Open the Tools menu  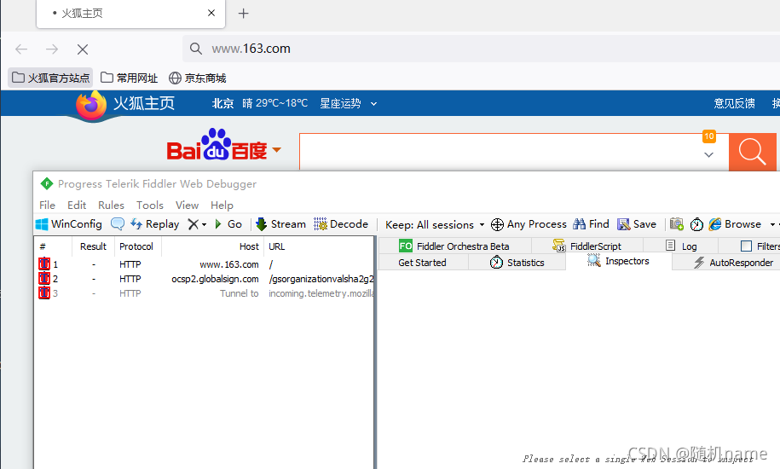pyautogui.click(x=150, y=206)
